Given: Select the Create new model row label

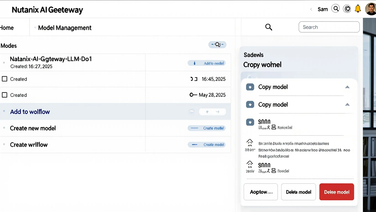Looking at the screenshot, I should pos(33,128).
